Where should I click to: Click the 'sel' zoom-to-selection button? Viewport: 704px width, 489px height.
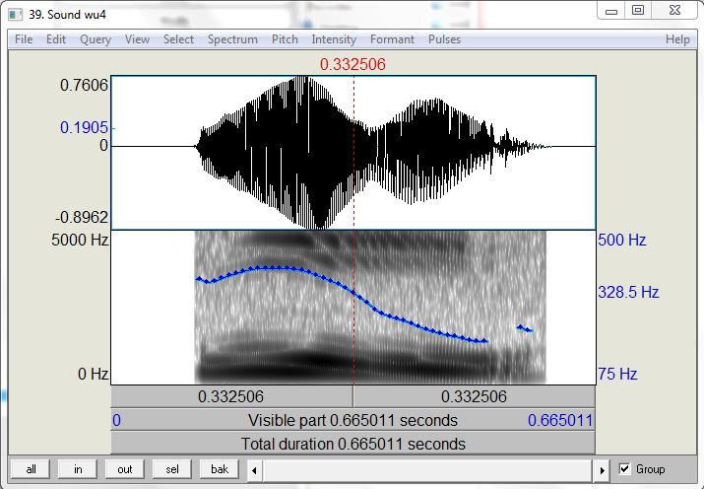pyautogui.click(x=172, y=469)
